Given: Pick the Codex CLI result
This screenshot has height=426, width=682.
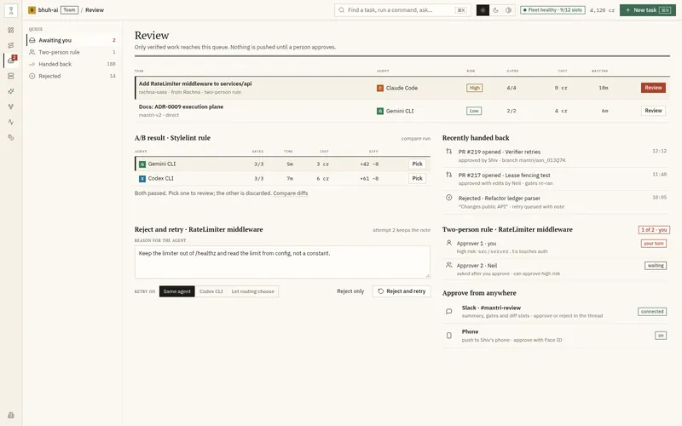Looking at the screenshot, I should click(x=417, y=178).
